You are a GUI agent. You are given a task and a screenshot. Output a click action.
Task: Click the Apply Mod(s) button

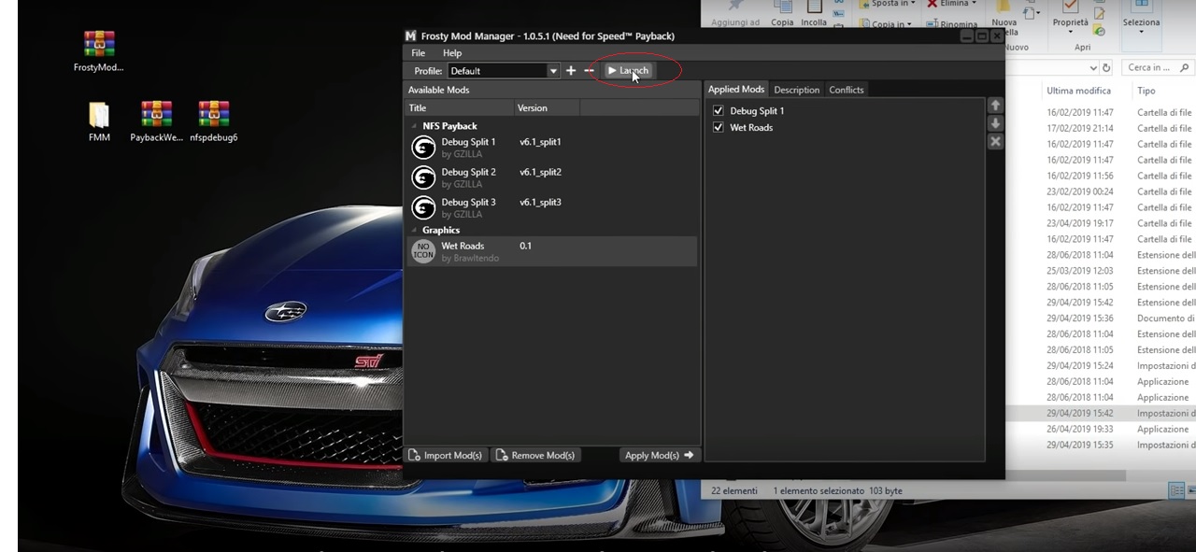(x=659, y=455)
